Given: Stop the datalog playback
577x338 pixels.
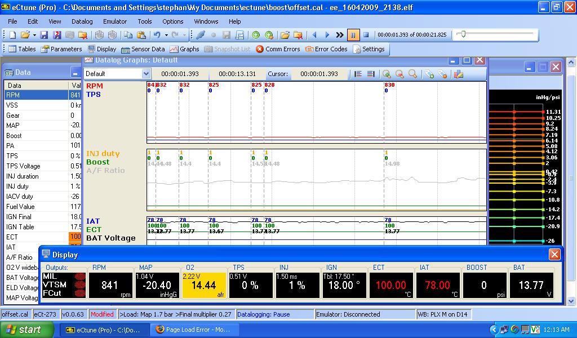Looking at the screenshot, I should click(x=366, y=35).
